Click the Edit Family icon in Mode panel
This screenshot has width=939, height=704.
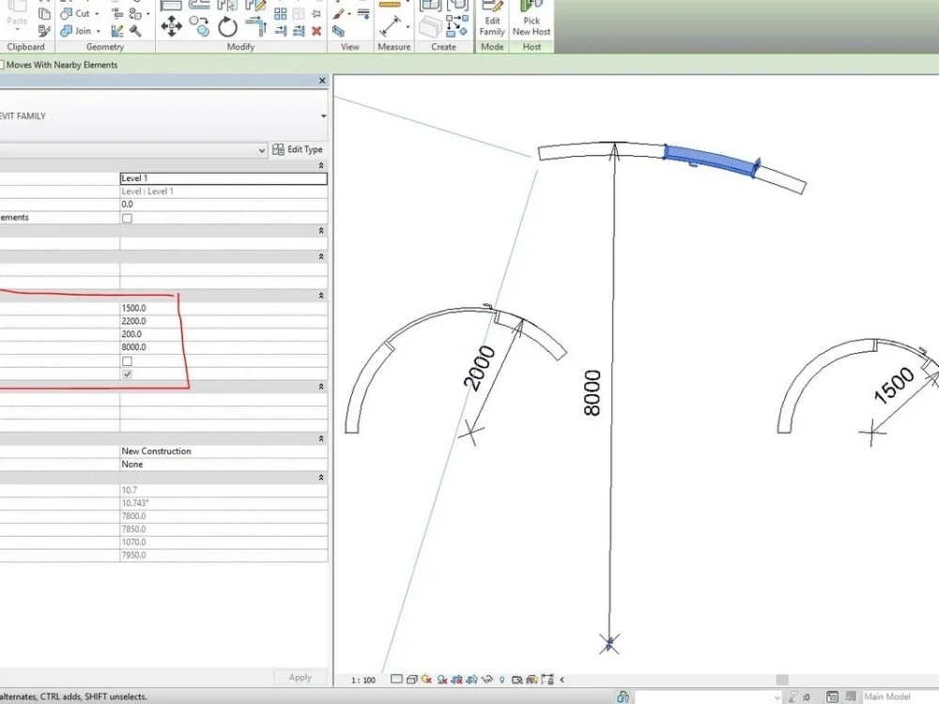(x=491, y=21)
